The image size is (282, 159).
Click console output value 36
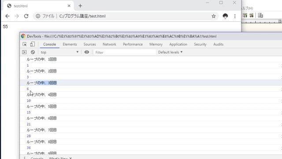coord(29,148)
